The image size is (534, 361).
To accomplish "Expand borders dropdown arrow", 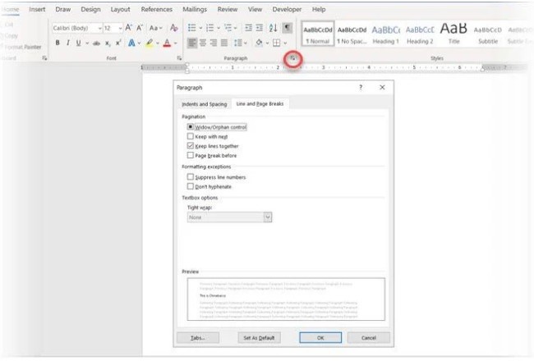I will pyautogui.click(x=285, y=43).
